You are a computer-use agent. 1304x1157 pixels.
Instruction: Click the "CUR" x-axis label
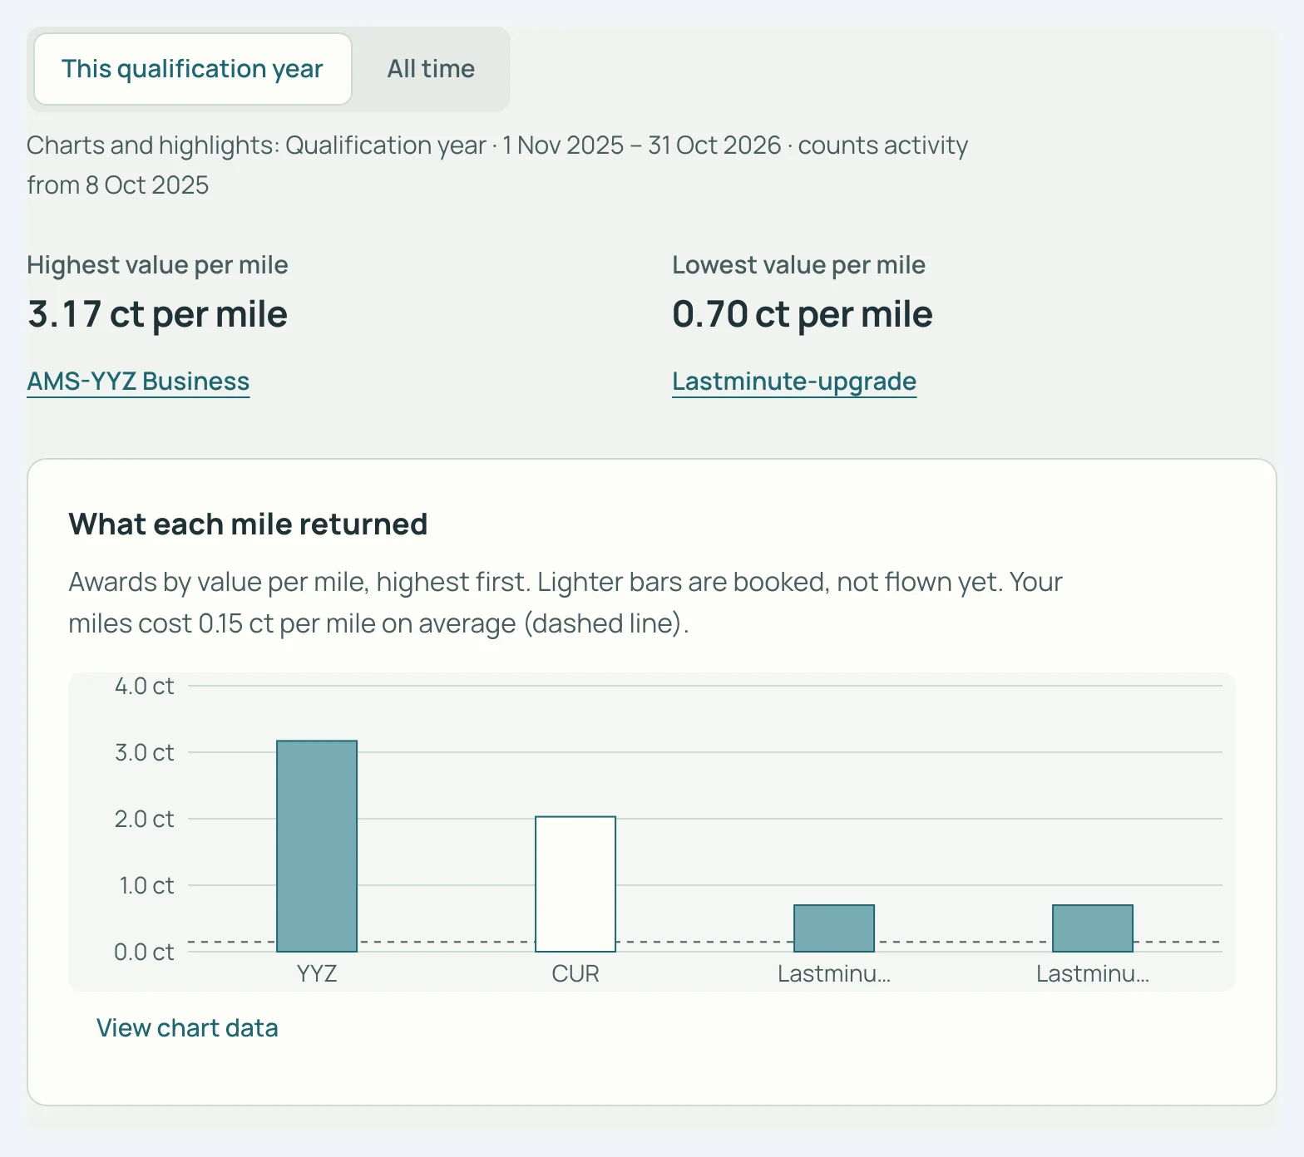(x=575, y=973)
